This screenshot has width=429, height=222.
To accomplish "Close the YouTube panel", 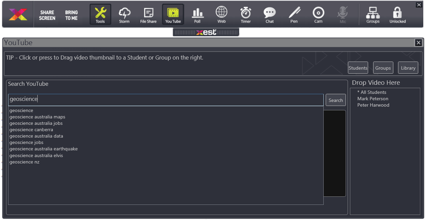I will click(x=419, y=43).
